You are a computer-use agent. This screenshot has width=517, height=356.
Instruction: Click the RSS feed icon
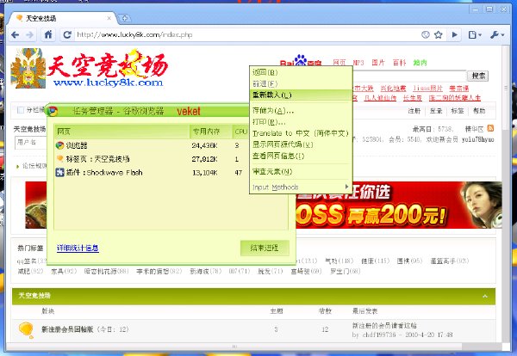(490, 128)
